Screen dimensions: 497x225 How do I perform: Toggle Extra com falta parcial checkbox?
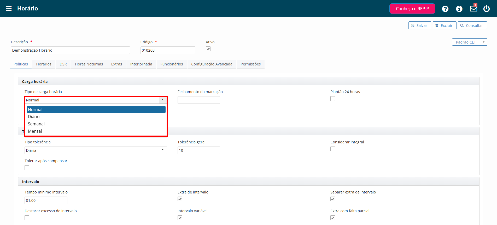[333, 218]
